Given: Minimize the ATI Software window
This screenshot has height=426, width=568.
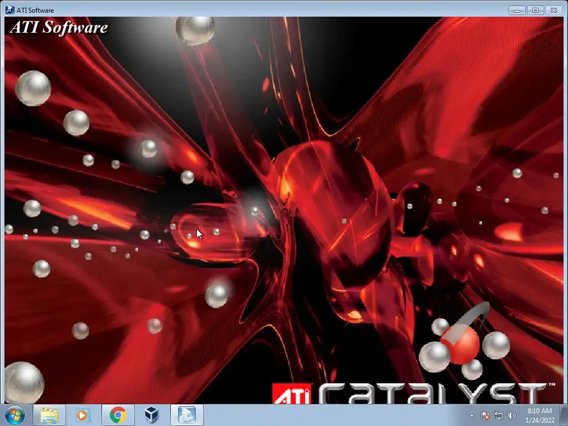Looking at the screenshot, I should (517, 10).
